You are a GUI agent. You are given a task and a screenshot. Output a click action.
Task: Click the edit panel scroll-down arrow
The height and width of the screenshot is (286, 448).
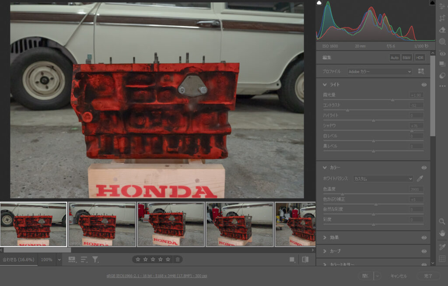click(433, 263)
